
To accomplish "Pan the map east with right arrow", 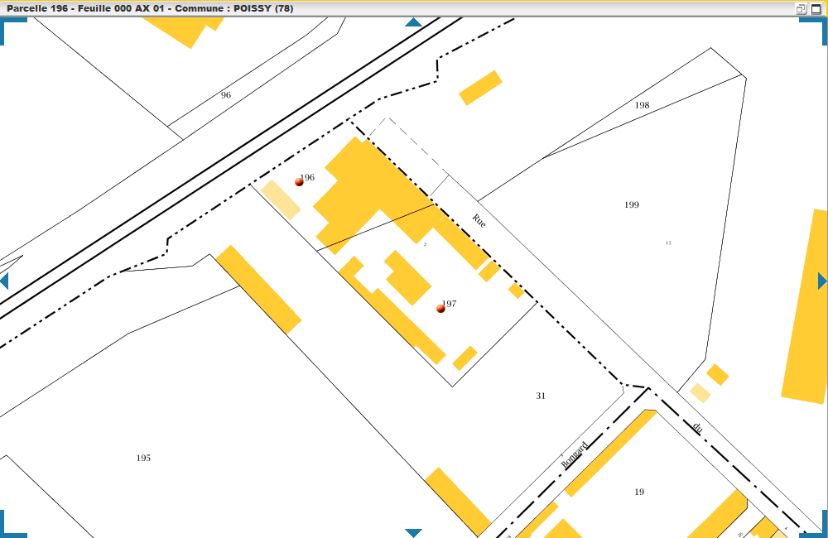I will pos(821,281).
